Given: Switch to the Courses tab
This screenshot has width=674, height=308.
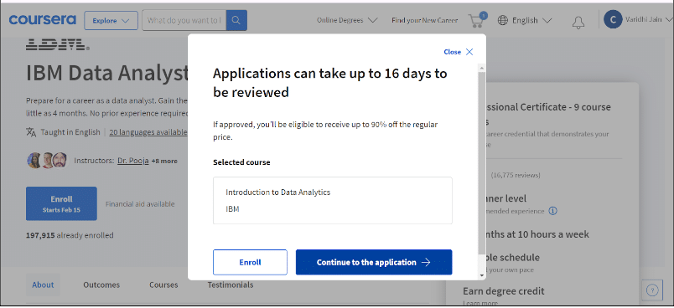Looking at the screenshot, I should point(163,285).
